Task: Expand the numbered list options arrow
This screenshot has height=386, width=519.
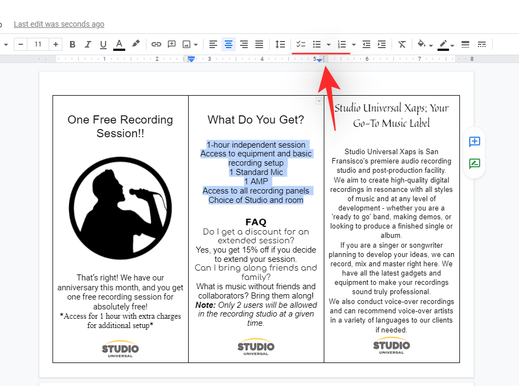Action: [x=354, y=44]
